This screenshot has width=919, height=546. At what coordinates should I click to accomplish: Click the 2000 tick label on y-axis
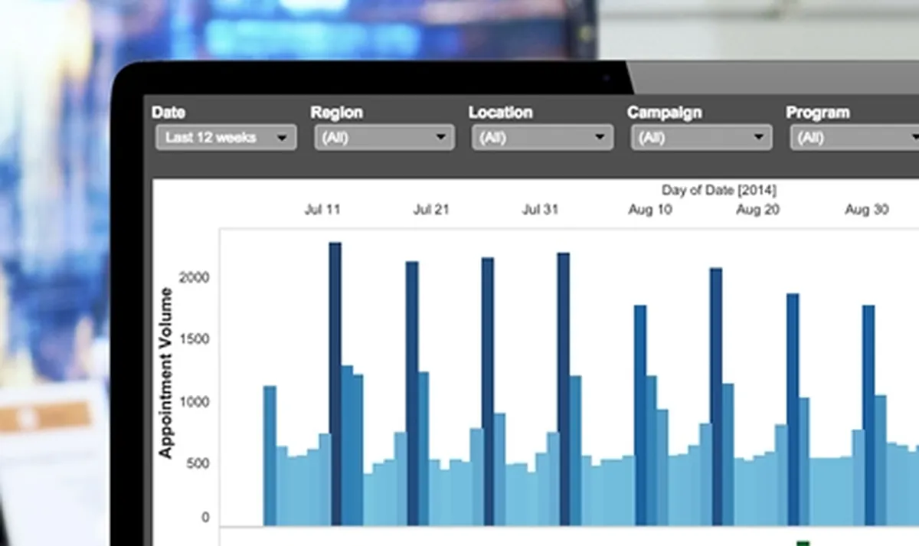(194, 278)
